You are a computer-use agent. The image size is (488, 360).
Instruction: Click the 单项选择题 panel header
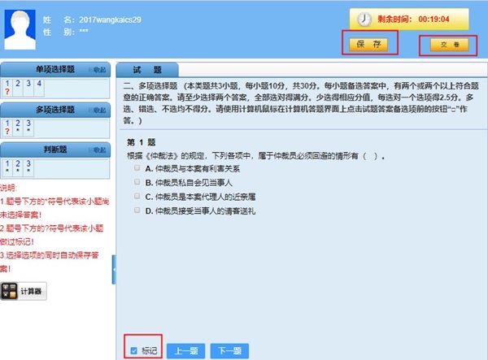point(55,69)
